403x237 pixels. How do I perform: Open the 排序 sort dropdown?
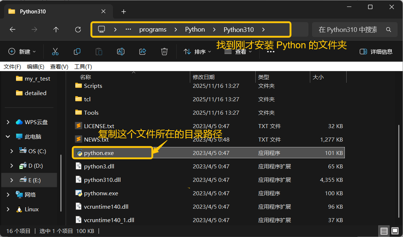tap(197, 52)
